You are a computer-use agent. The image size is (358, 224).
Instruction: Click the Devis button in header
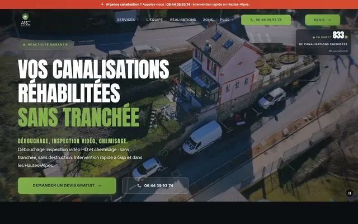[x=322, y=20]
